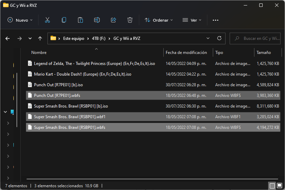Screen dimensions: 285x190
Task: Click the Cut scissors icon
Action: (x=47, y=20)
